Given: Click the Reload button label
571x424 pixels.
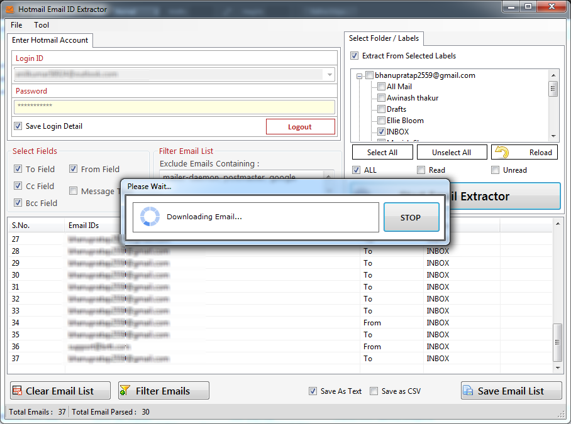Looking at the screenshot, I should point(540,153).
